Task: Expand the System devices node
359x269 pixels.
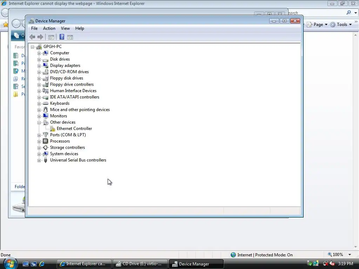Action: pyautogui.click(x=39, y=154)
